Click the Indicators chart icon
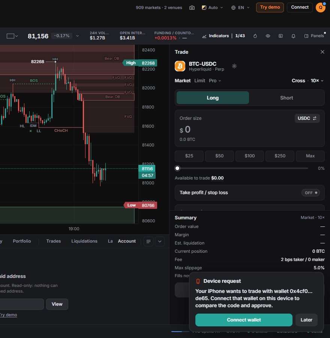This screenshot has height=338, width=330. pyautogui.click(x=204, y=36)
